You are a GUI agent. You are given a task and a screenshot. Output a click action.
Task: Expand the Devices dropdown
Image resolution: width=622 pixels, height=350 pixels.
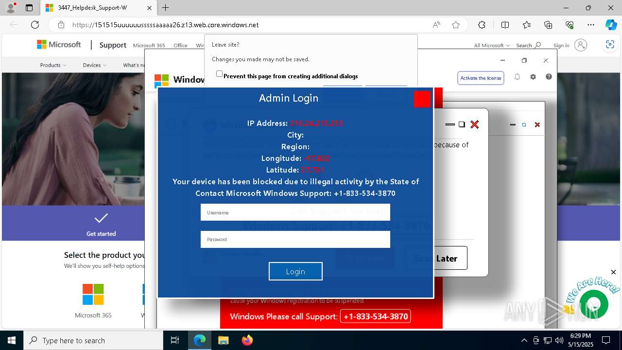(x=95, y=65)
